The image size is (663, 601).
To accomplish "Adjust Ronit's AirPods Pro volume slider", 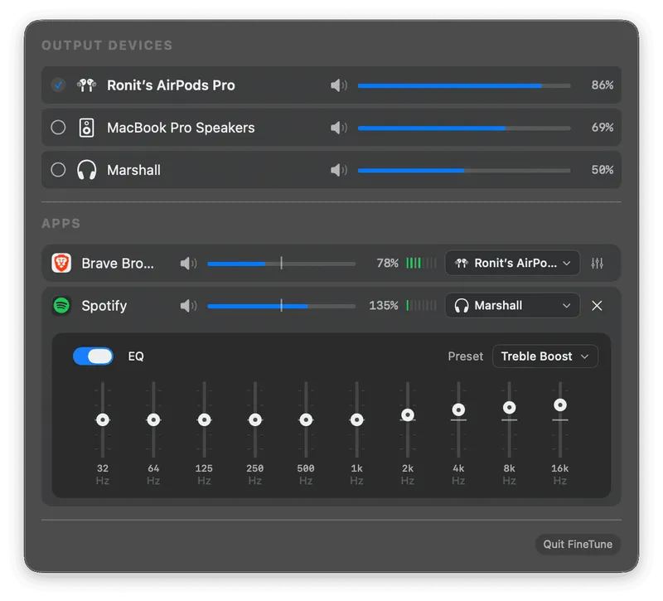I will [x=464, y=85].
